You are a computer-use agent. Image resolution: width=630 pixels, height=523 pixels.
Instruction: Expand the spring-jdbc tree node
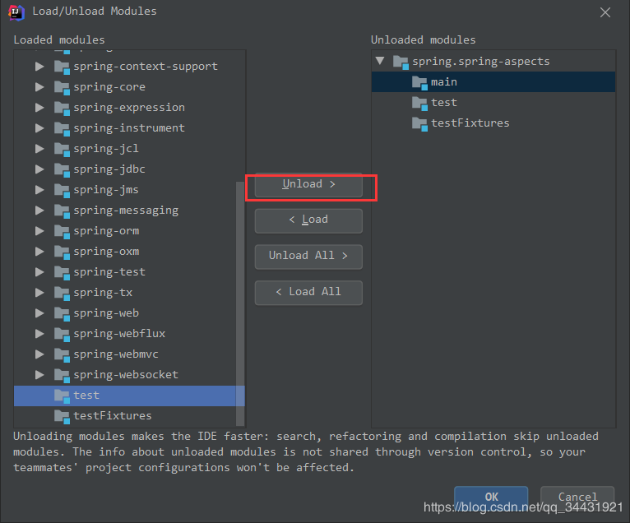[39, 169]
